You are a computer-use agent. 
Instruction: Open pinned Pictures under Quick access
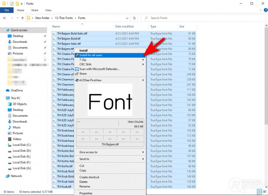click(x=18, y=53)
